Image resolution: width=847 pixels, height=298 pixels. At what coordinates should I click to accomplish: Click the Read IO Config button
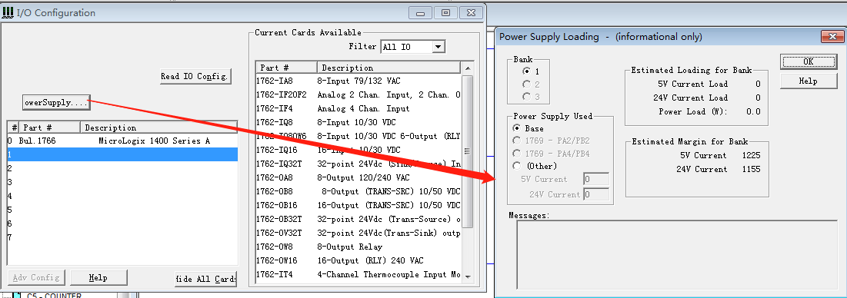coord(195,76)
